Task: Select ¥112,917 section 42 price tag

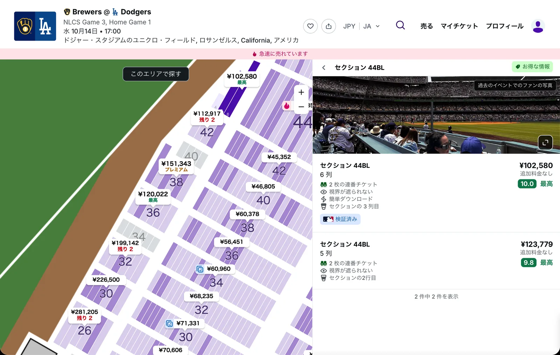Action: [207, 116]
